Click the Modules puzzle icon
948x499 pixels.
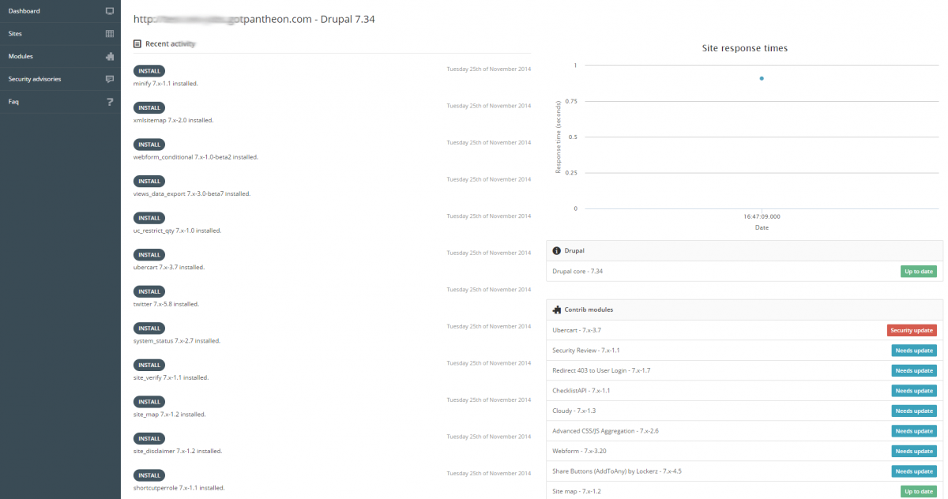pos(110,57)
